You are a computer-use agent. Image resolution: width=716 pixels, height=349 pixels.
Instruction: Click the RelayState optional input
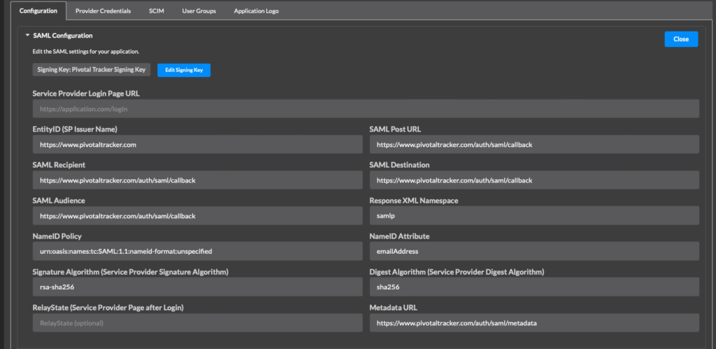[x=198, y=322]
